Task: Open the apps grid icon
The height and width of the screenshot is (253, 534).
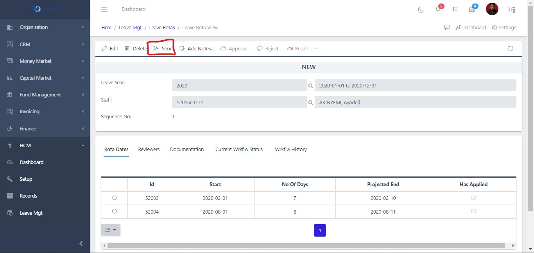Action: click(511, 9)
